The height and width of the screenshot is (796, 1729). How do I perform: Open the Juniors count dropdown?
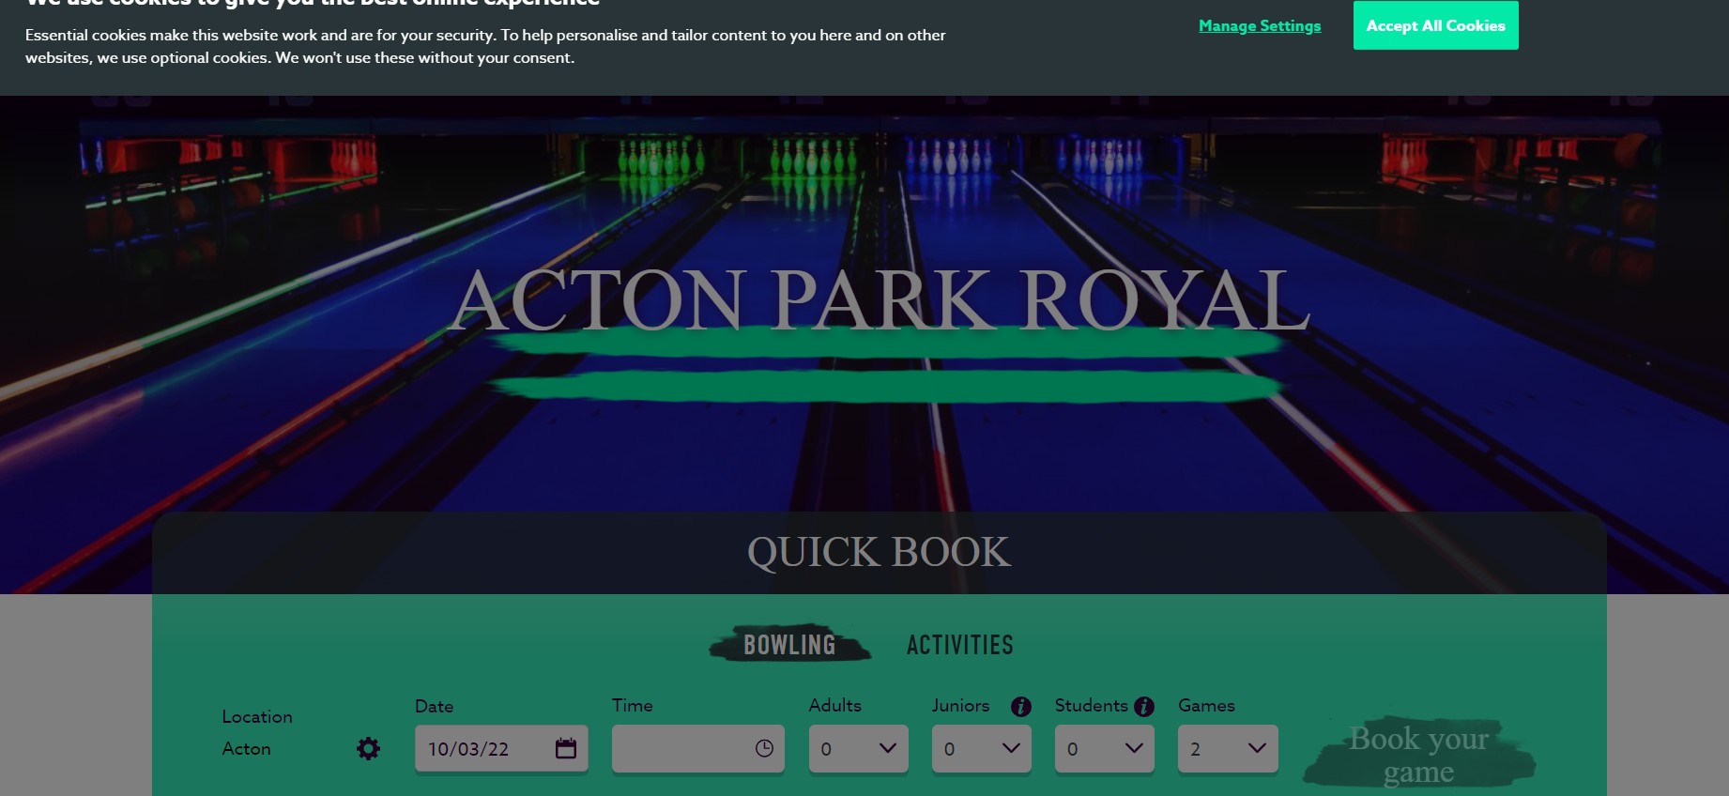pyautogui.click(x=981, y=748)
